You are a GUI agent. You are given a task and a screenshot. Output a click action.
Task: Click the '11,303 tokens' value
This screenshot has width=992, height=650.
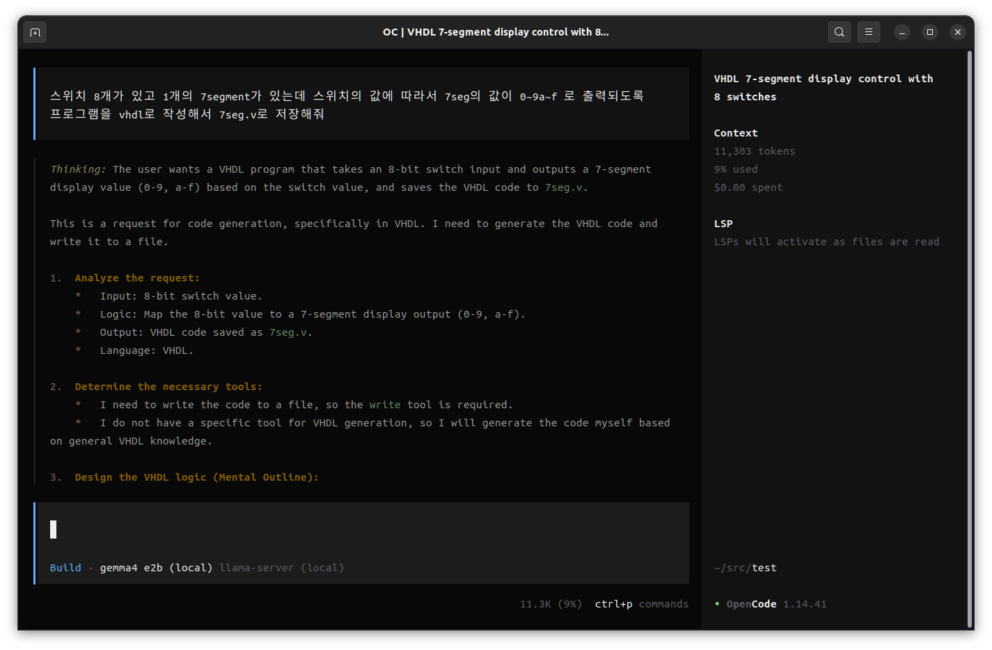[755, 151]
